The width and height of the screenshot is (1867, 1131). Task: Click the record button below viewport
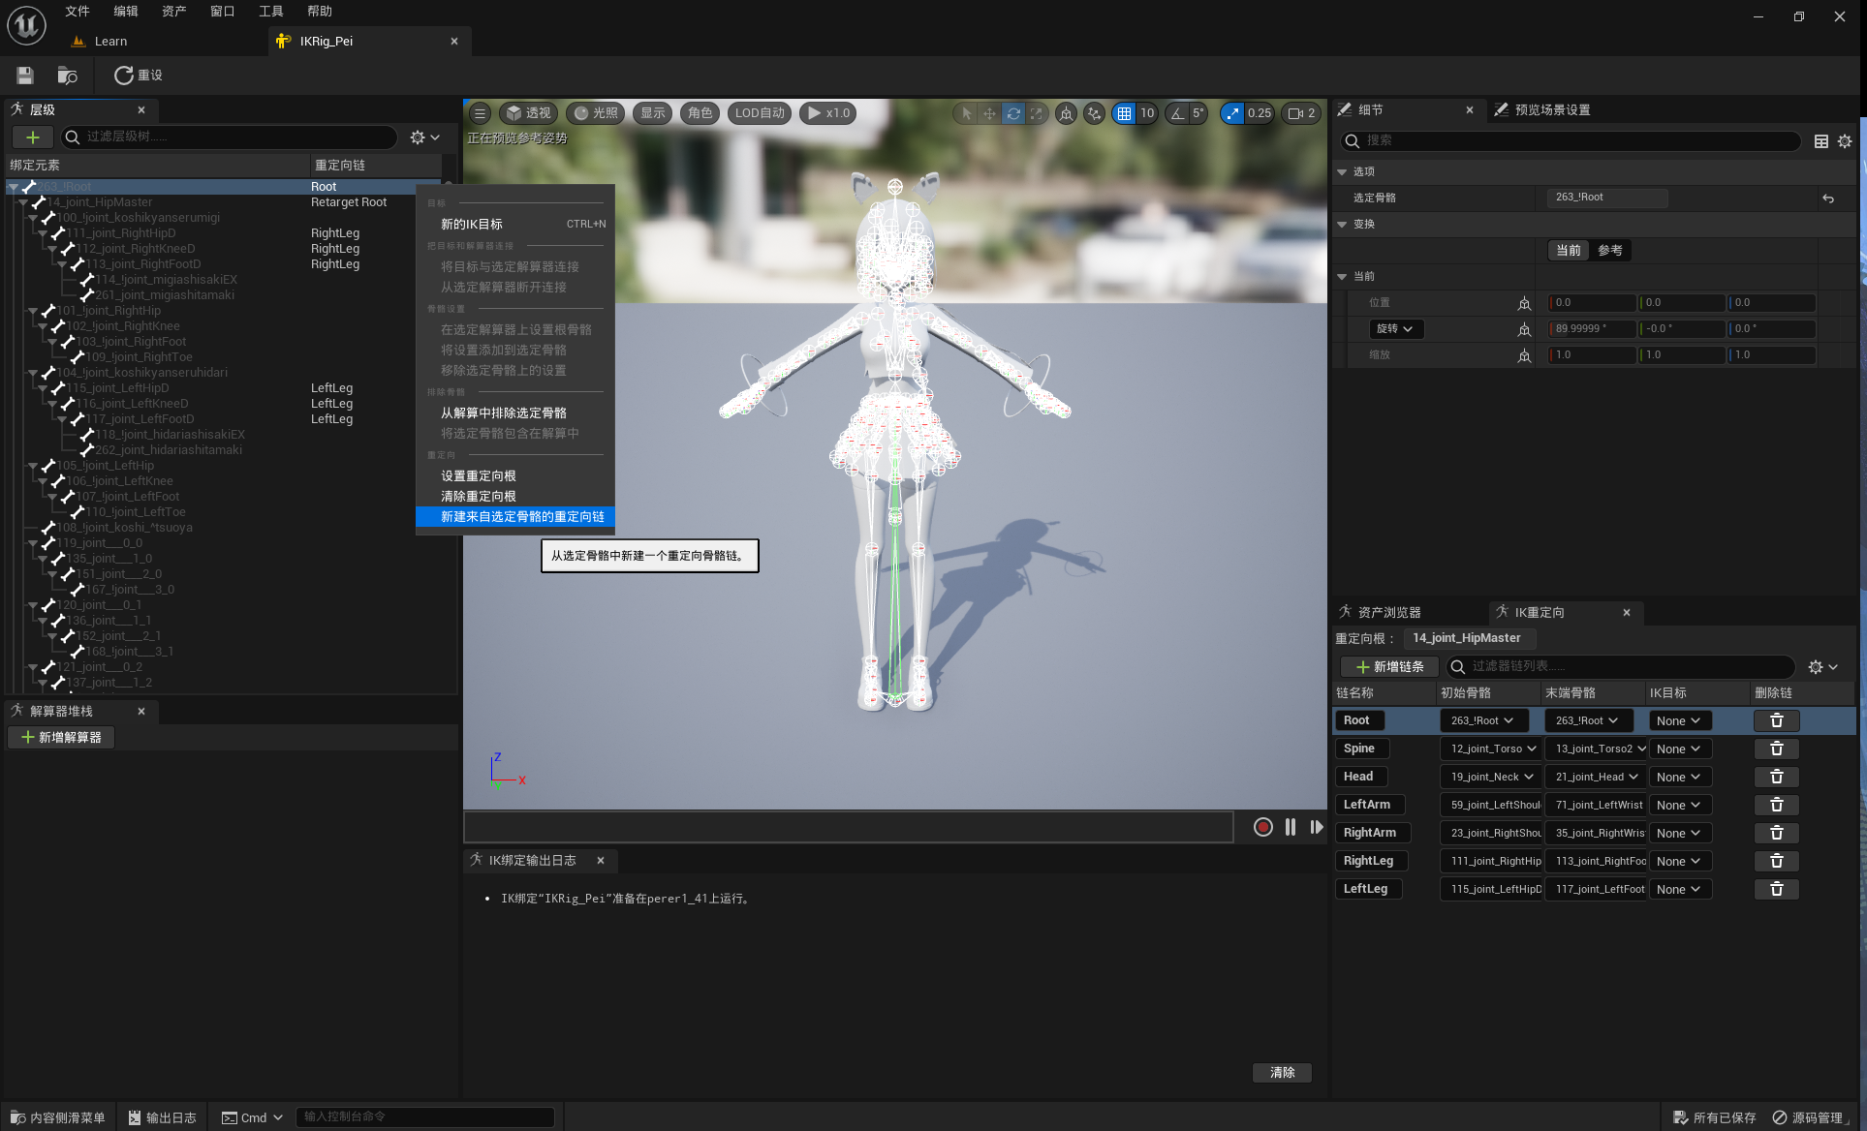click(1262, 827)
